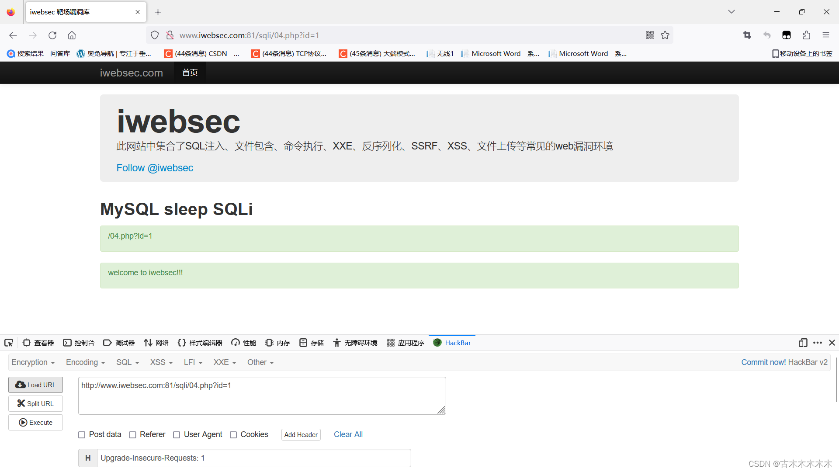Click the Execute button
This screenshot has height=472, width=839.
pyautogui.click(x=35, y=422)
